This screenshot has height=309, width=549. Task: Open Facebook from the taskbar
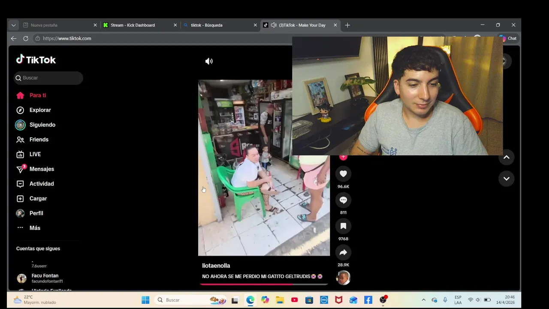(x=368, y=300)
